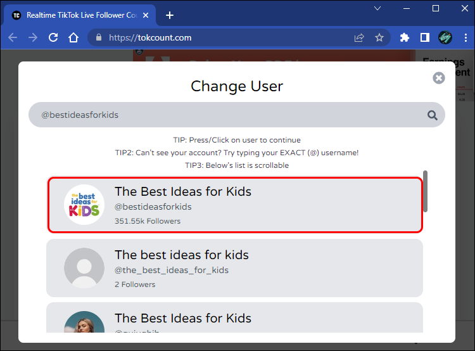Click the Best Ideas for Kids logo avatar
The image size is (475, 351).
[x=84, y=205]
